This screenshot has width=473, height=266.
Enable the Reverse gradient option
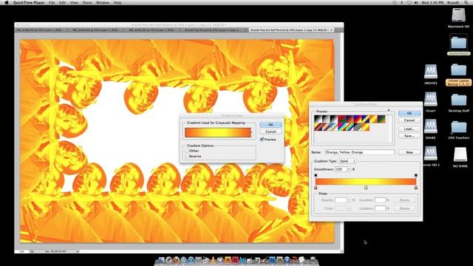click(x=186, y=156)
